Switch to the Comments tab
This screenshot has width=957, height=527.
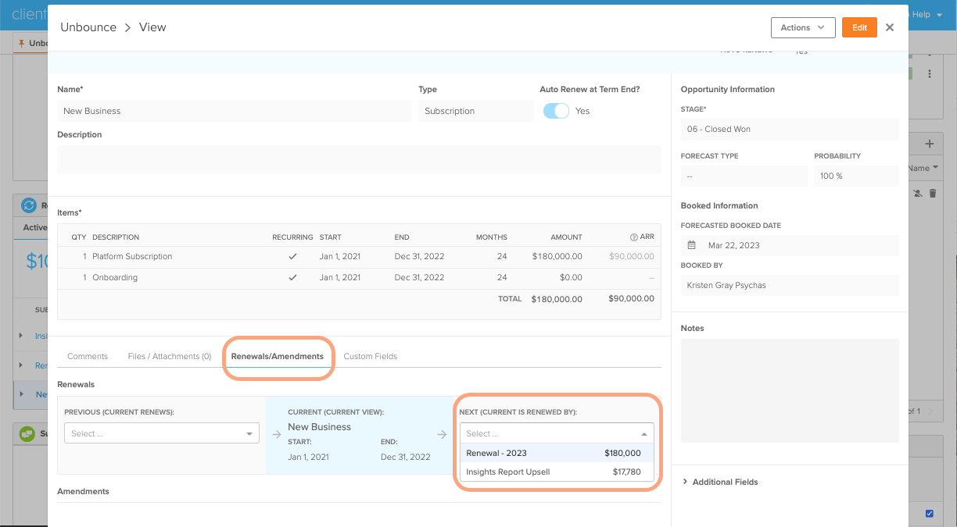(x=88, y=356)
